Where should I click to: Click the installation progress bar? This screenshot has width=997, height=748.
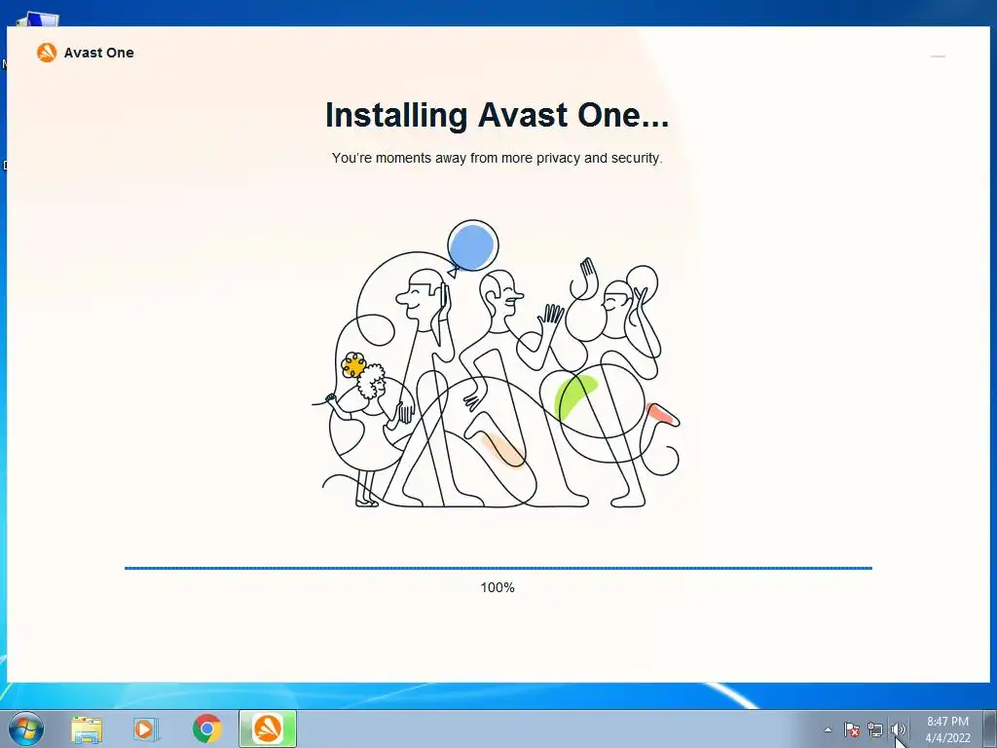tap(498, 568)
